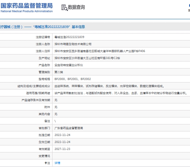This screenshot has height=167, width=190.
Task: Select the 生效日期 value 2022-11-24
Action: pyautogui.click(x=63, y=142)
